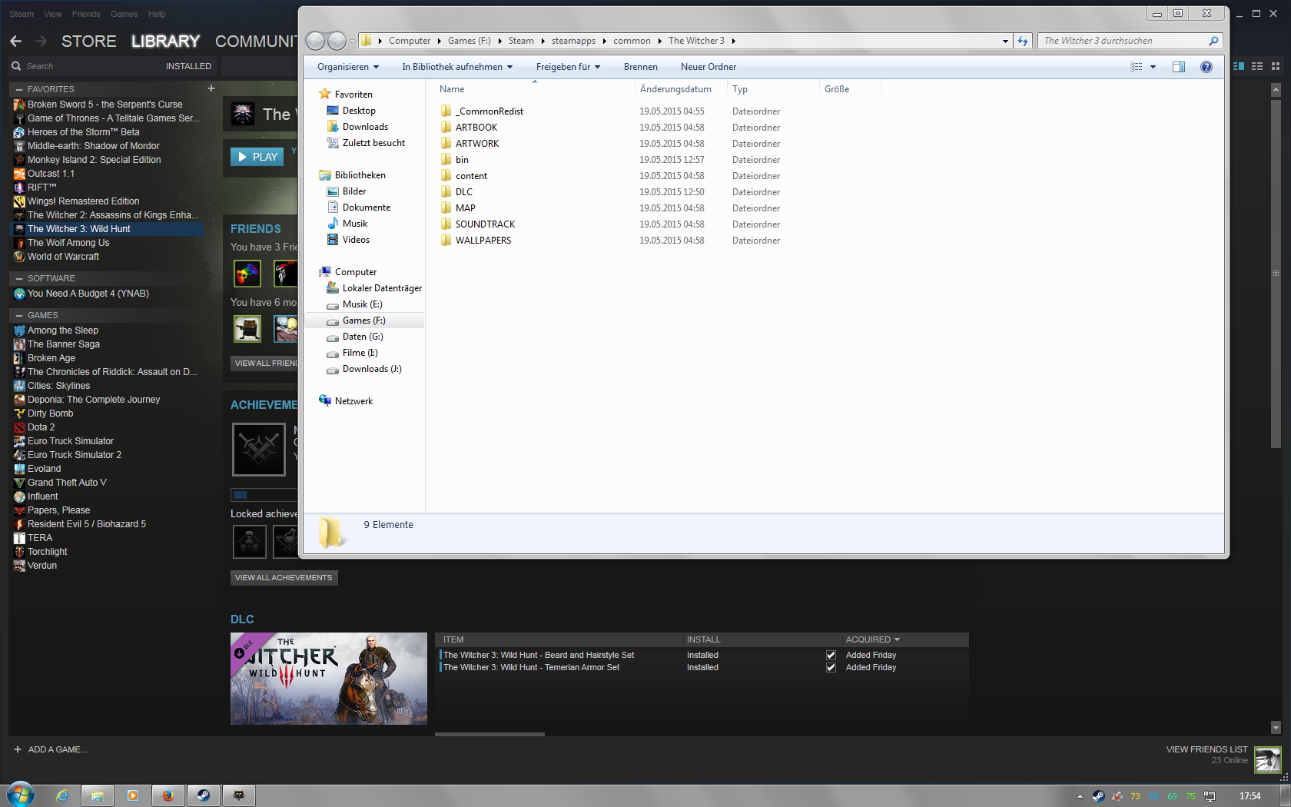The width and height of the screenshot is (1291, 807).
Task: Open VIEW FRIENDS LIST
Action: (1206, 749)
